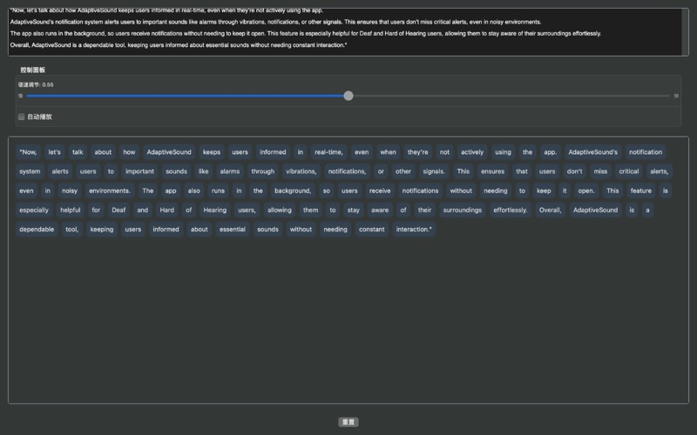This screenshot has width=697, height=435.
Task: Click the "actively" word chip
Action: (x=472, y=151)
